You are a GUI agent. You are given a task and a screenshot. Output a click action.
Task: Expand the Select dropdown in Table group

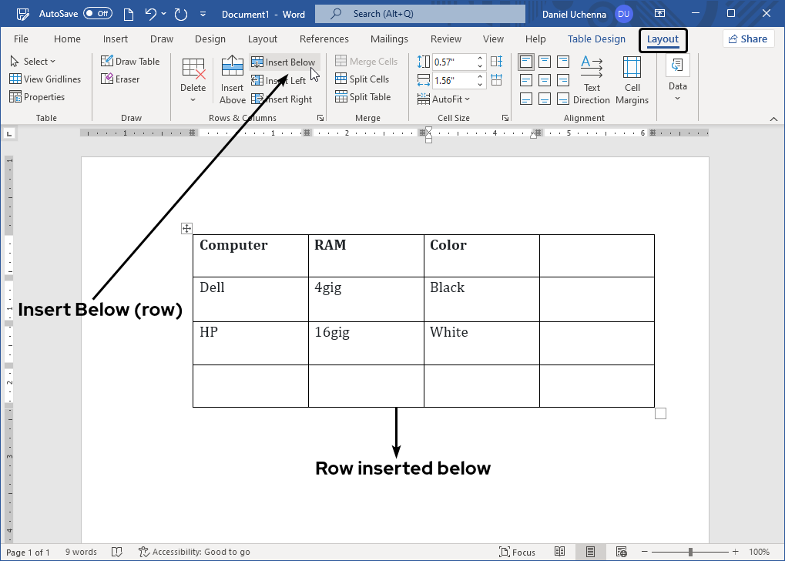[x=33, y=62]
